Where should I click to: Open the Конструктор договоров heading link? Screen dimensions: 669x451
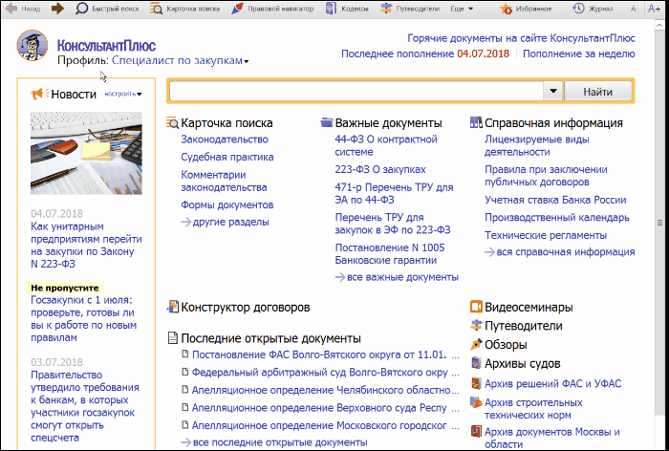click(x=246, y=308)
